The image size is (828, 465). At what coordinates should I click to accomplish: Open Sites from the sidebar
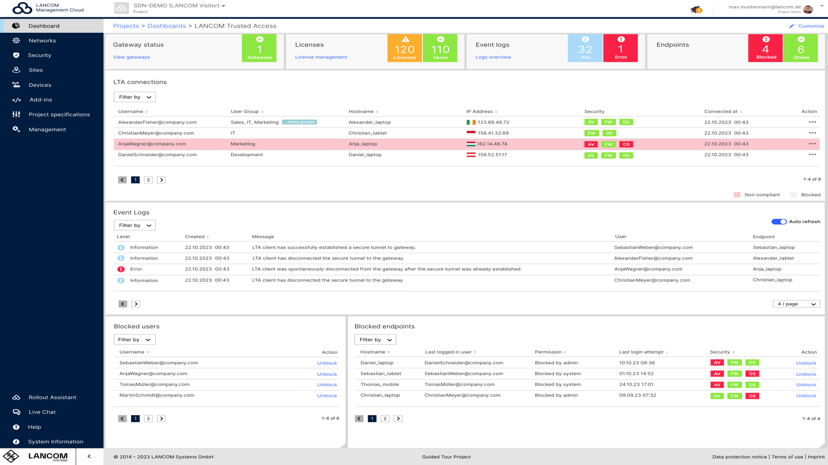click(x=35, y=70)
